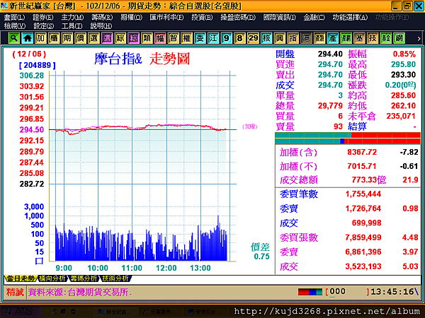
Task: Open the 檢視(V) menu
Action: [x=15, y=26]
